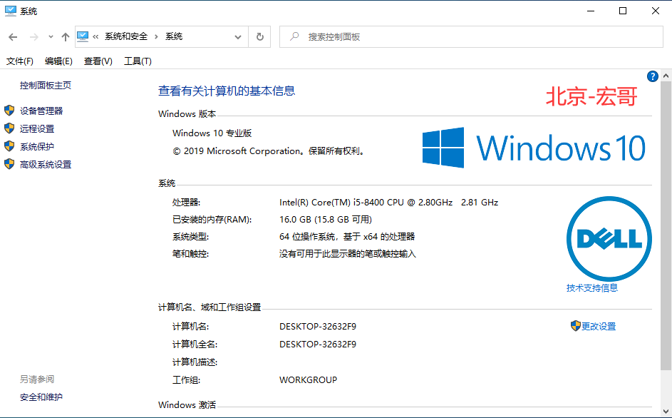
Task: Click the magnifier icon in the search box
Action: point(294,36)
